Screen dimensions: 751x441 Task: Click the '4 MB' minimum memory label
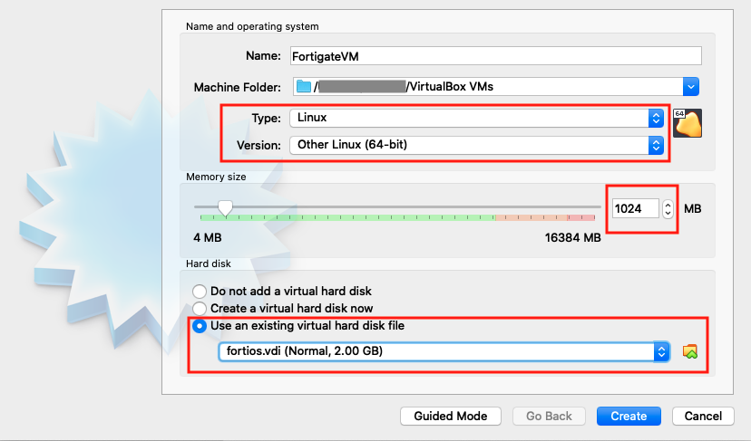click(x=208, y=238)
